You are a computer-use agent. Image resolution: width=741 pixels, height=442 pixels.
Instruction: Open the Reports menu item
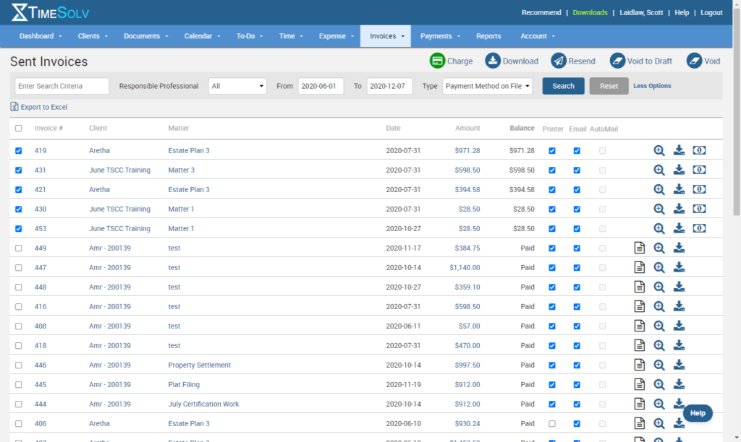488,36
